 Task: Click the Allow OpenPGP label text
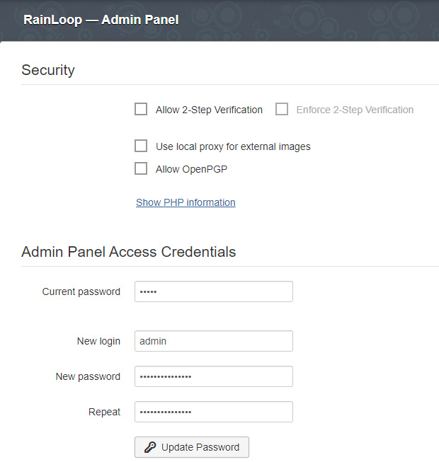coord(191,168)
